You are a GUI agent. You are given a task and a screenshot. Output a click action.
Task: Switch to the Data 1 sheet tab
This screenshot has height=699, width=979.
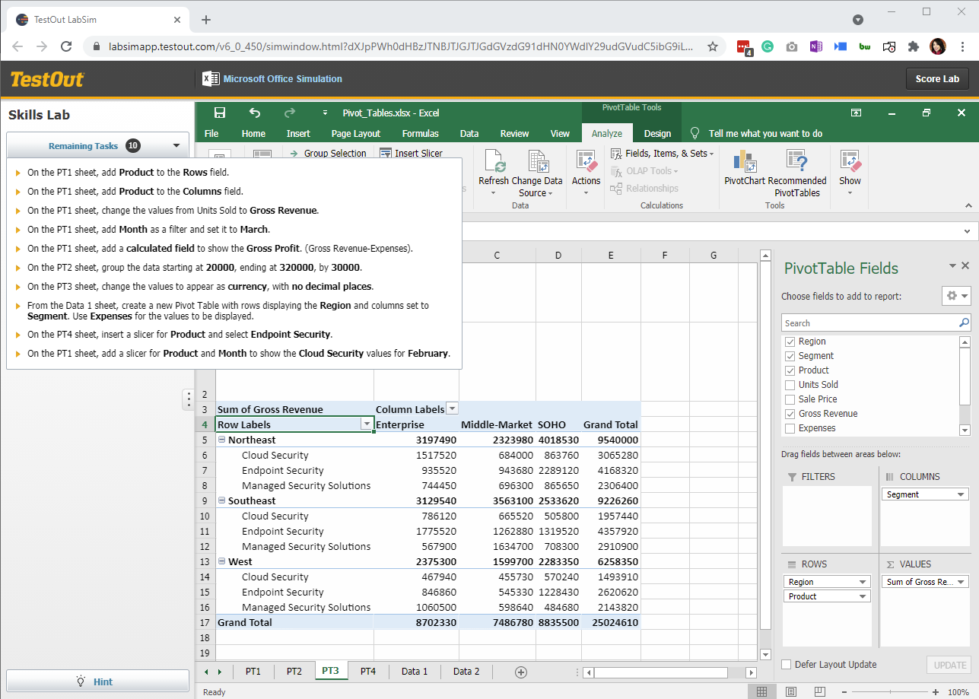click(415, 672)
